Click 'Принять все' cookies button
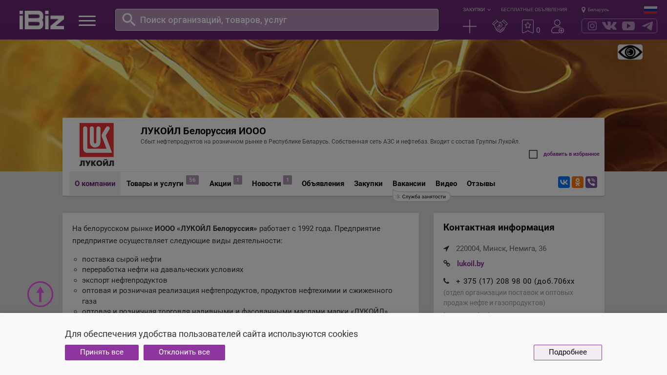The width and height of the screenshot is (667, 375). (102, 353)
